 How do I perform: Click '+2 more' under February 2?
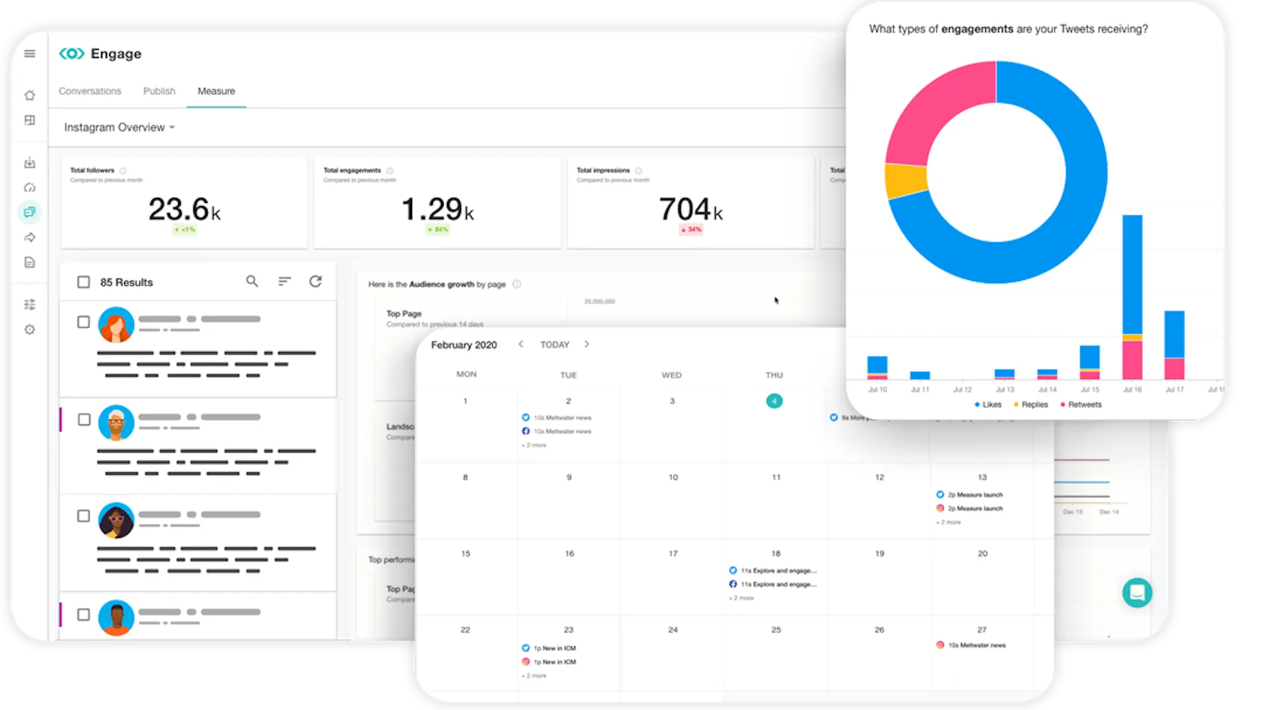(534, 445)
